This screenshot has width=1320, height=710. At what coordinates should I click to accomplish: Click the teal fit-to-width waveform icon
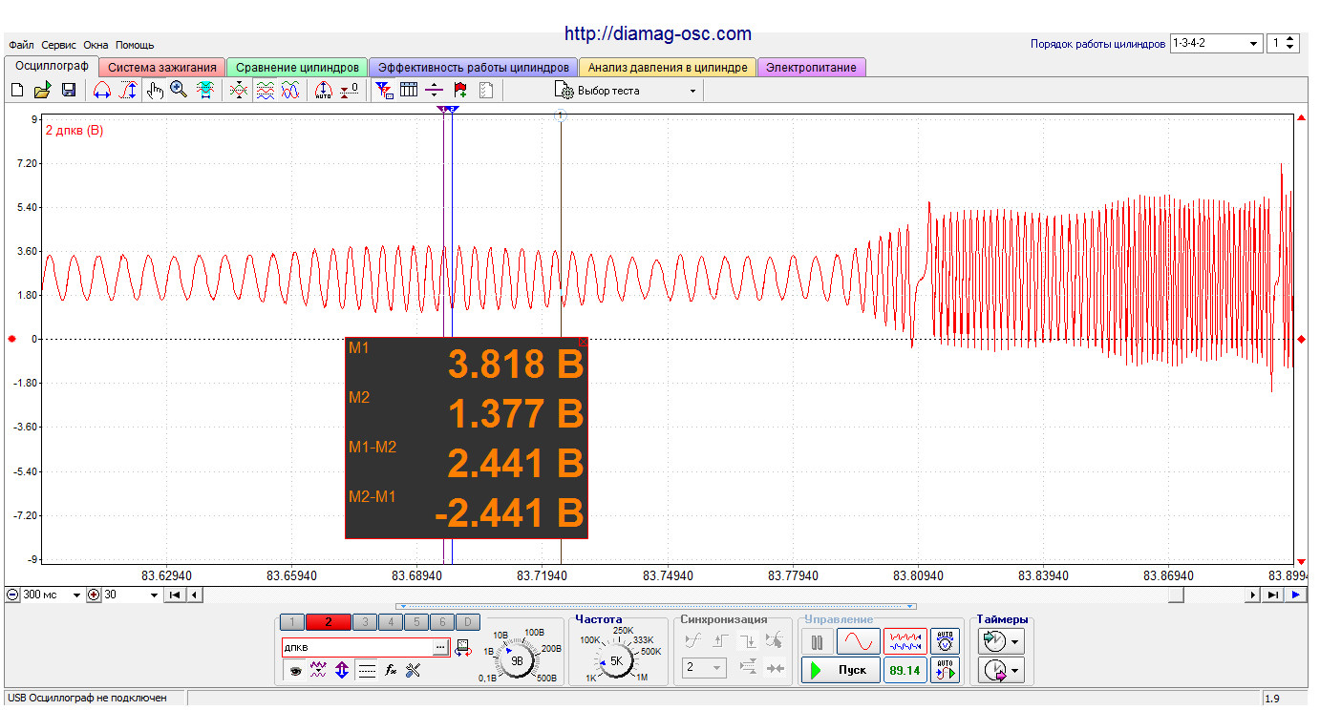click(x=204, y=90)
